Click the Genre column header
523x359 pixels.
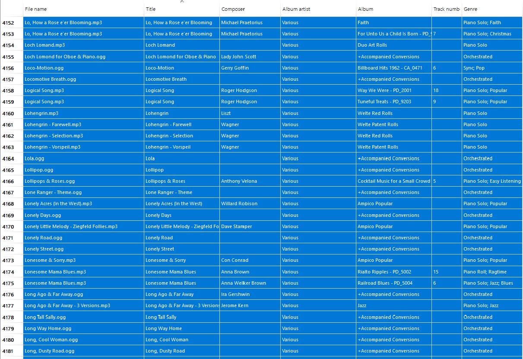pos(470,9)
